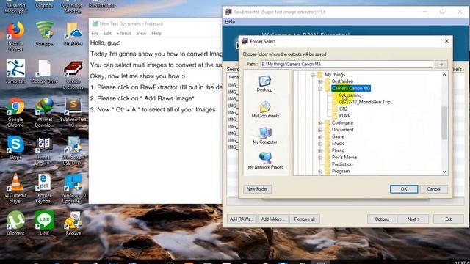This screenshot has width=470, height=264.
Task: Confirm folder with OK button
Action: tap(404, 189)
